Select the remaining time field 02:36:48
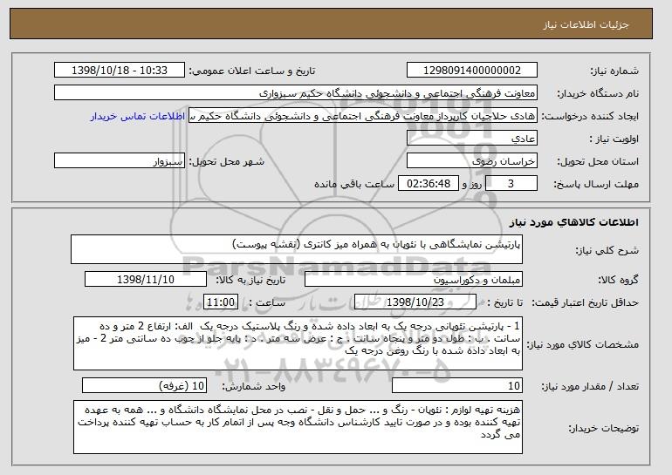This screenshot has height=475, width=672. [x=429, y=184]
